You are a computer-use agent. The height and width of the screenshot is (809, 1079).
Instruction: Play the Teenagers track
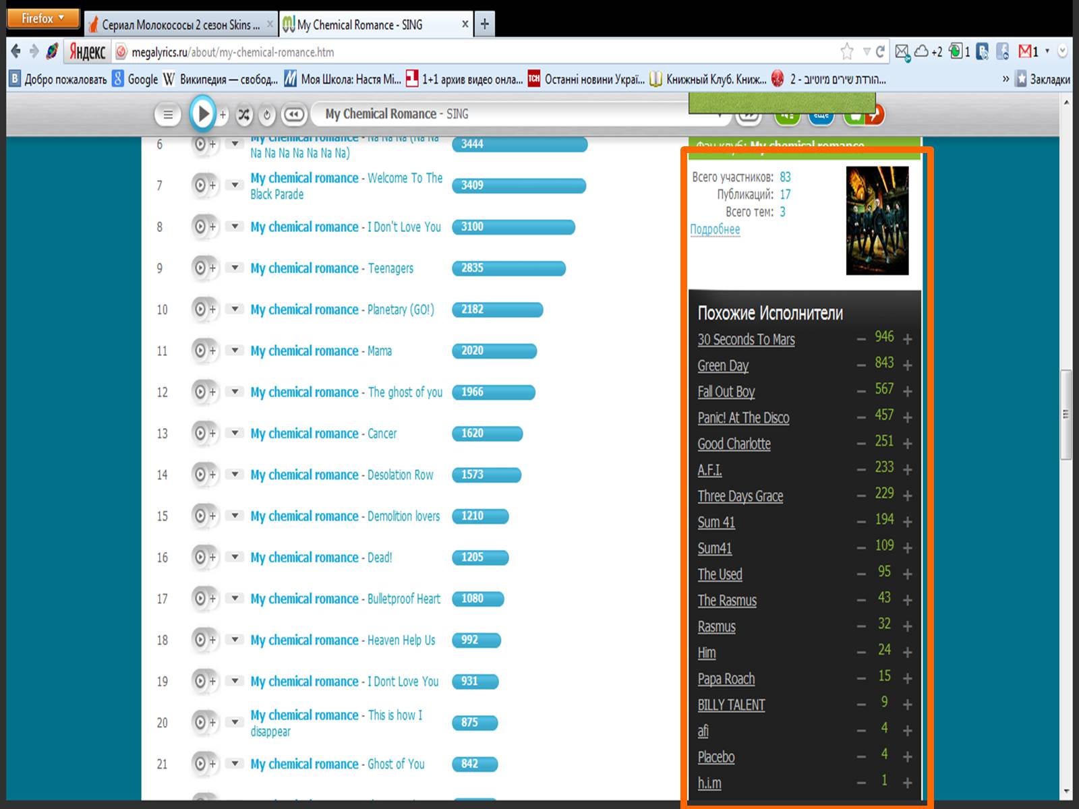click(200, 268)
